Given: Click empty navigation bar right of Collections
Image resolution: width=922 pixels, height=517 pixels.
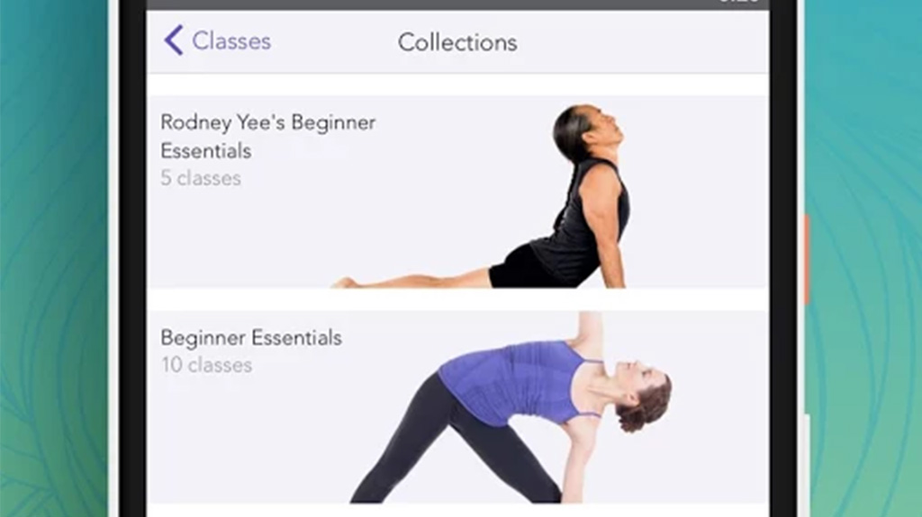Looking at the screenshot, I should (x=641, y=42).
